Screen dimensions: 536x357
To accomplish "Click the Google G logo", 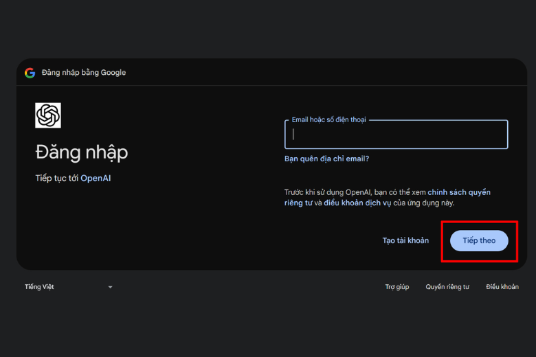I will (x=30, y=73).
